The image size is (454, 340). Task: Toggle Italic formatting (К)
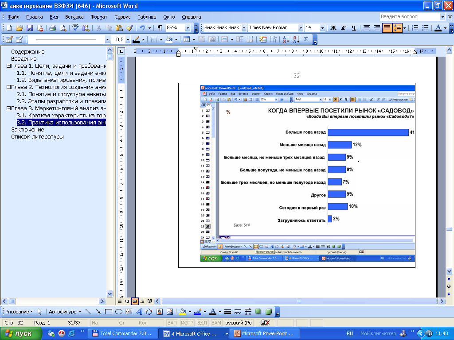344,28
